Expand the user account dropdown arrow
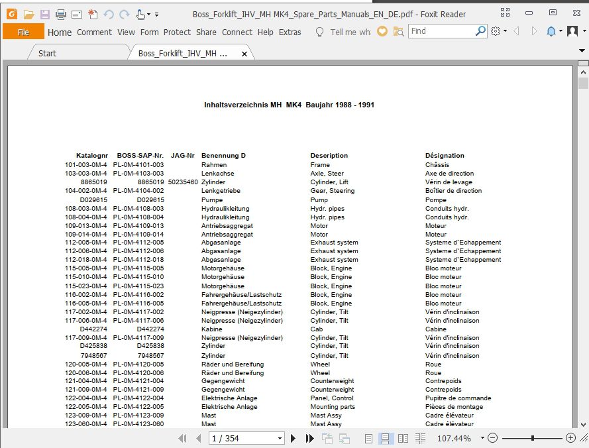Viewport: 589px width, 448px height. pyautogui.click(x=584, y=31)
